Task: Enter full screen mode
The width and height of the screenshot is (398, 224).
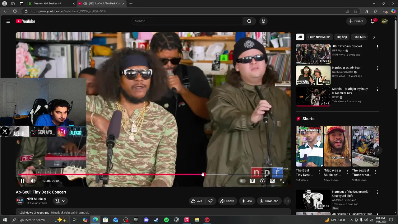Action: click(x=282, y=181)
